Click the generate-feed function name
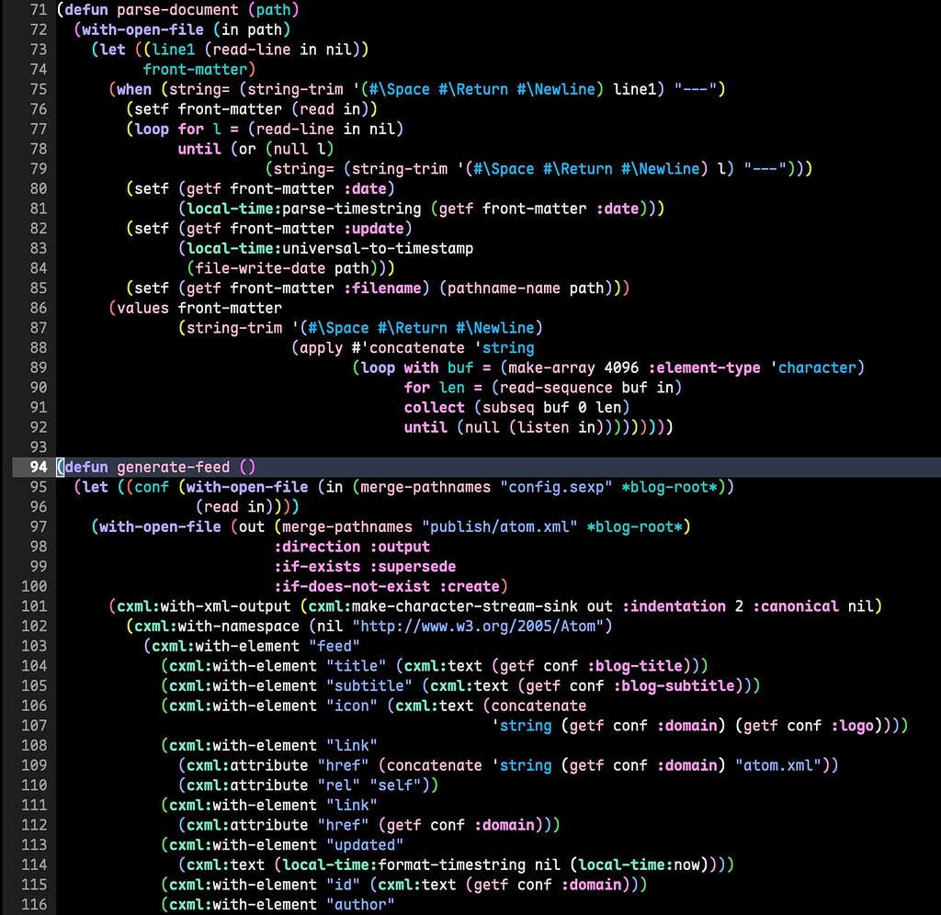The height and width of the screenshot is (915, 941). click(173, 467)
